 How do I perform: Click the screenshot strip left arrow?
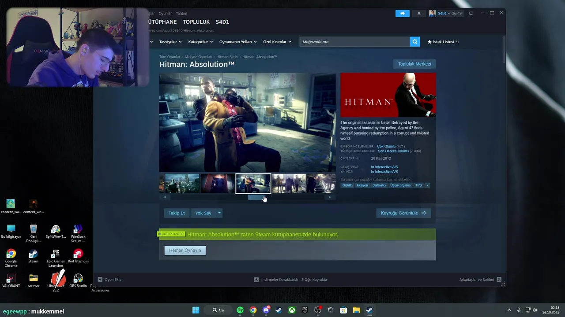[x=164, y=197]
